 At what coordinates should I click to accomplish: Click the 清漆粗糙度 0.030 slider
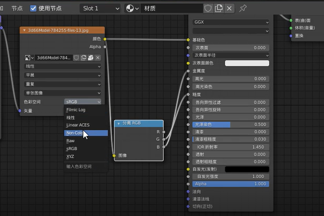pos(231,139)
